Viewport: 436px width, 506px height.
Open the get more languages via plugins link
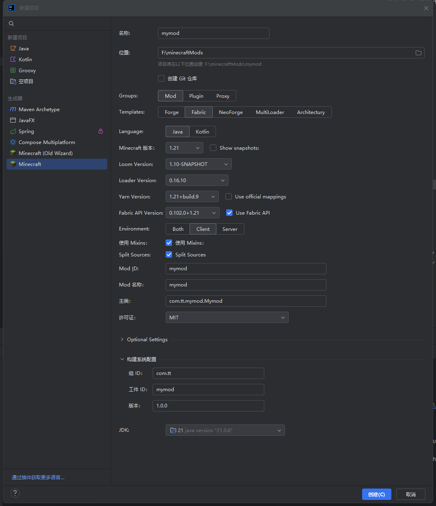click(x=38, y=477)
